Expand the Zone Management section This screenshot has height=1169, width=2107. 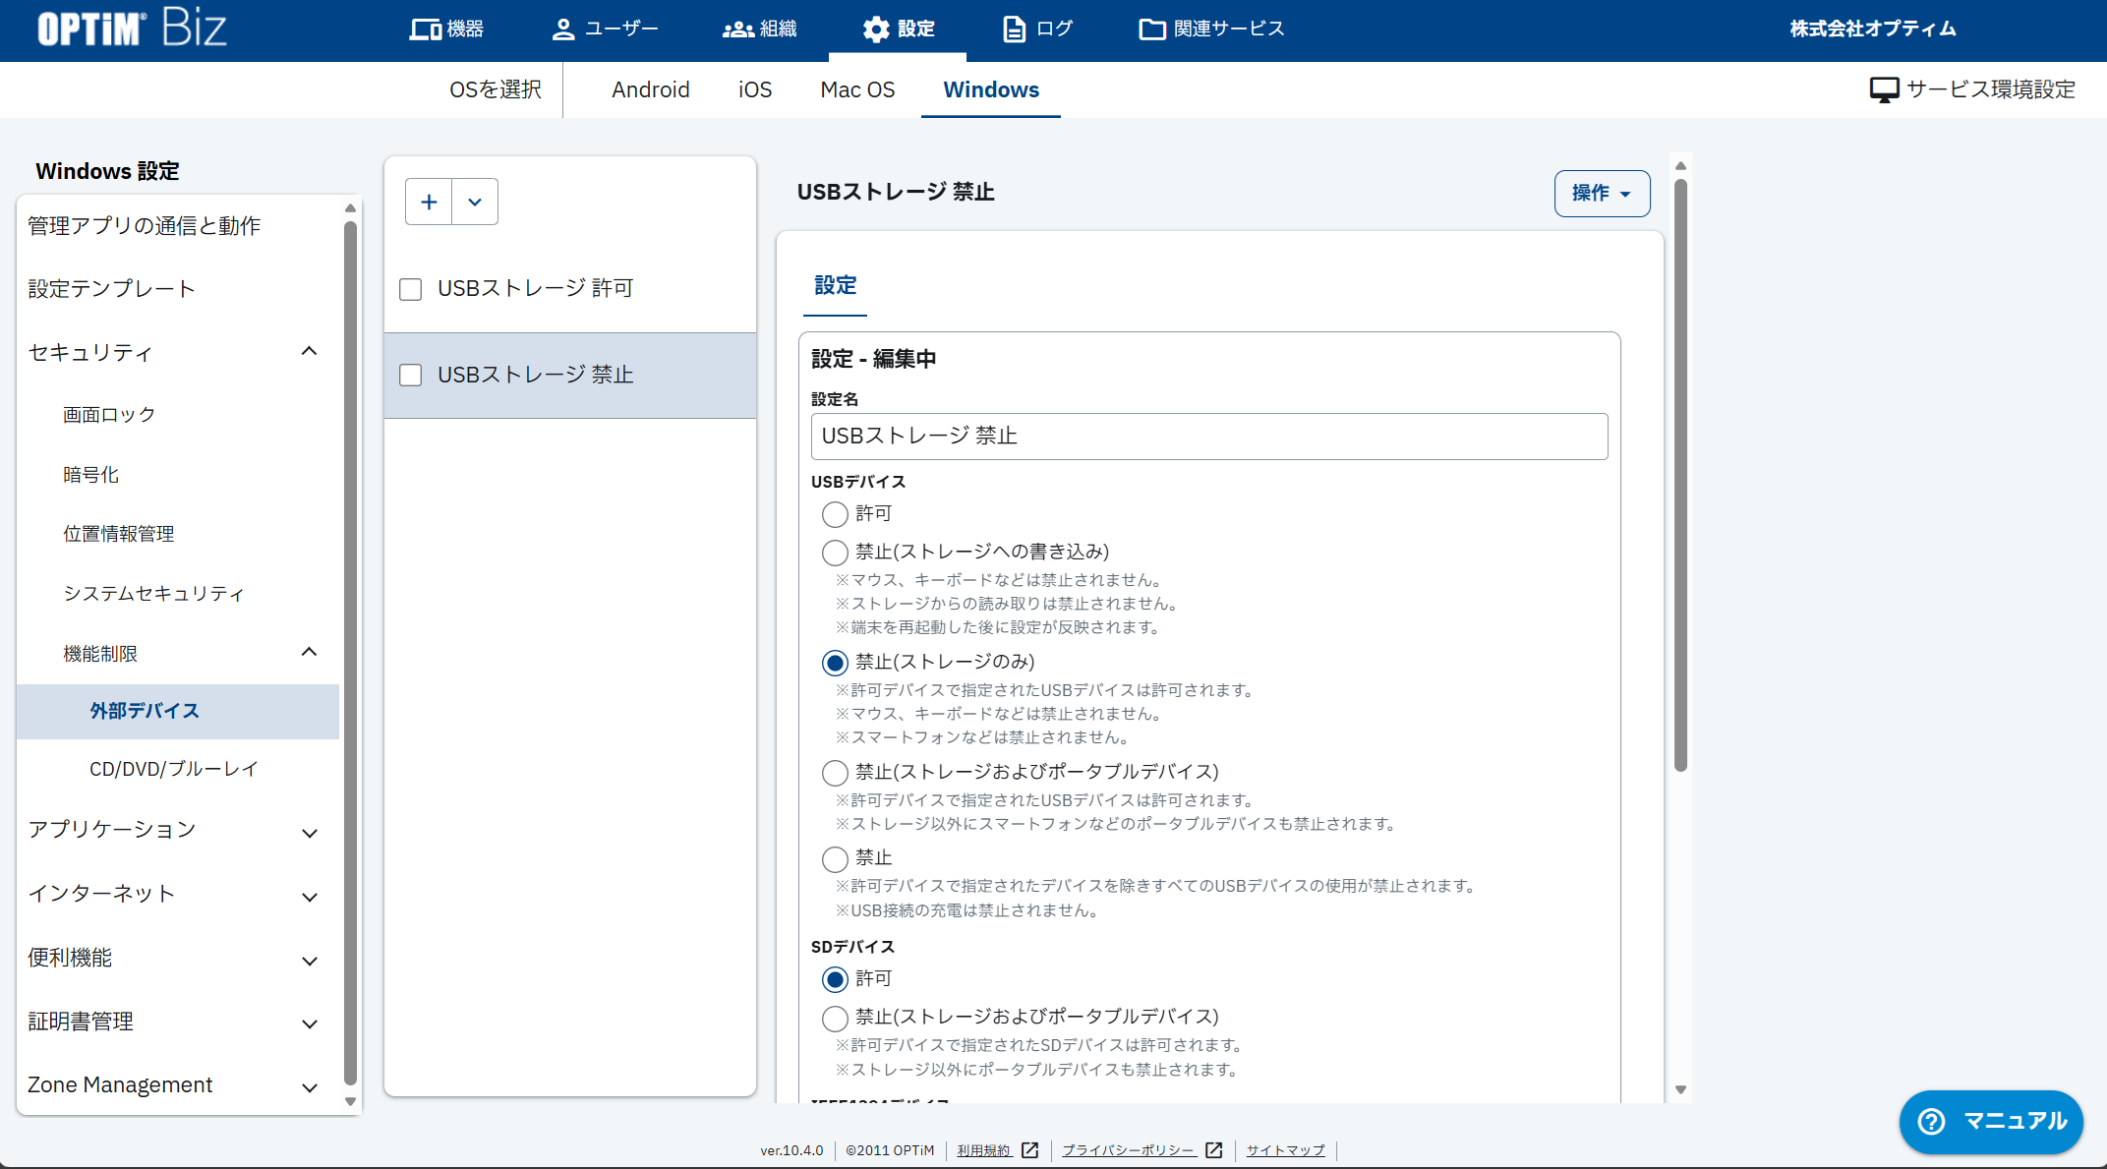[310, 1087]
